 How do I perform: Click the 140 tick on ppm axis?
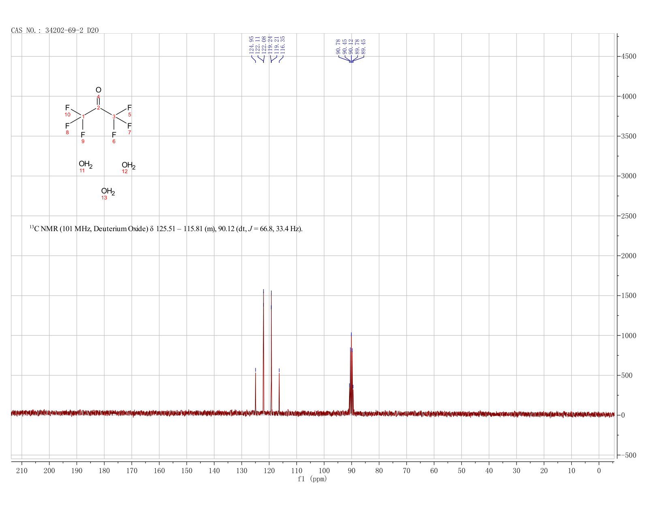tap(214, 470)
